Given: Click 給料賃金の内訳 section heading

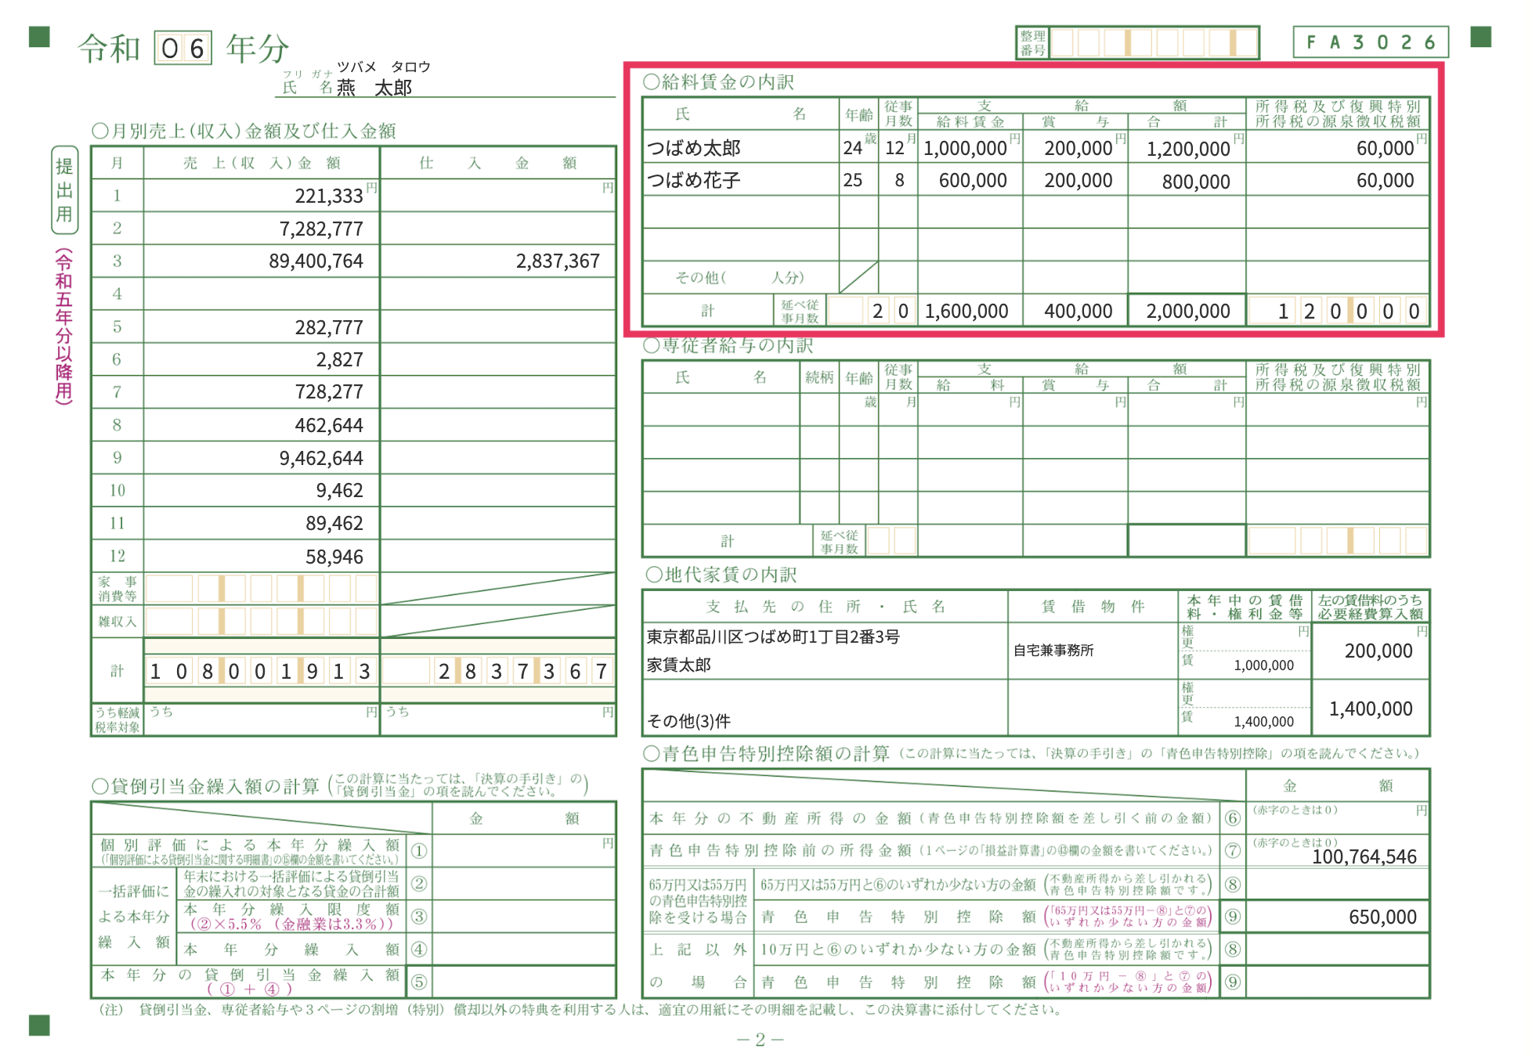Looking at the screenshot, I should click(x=718, y=82).
